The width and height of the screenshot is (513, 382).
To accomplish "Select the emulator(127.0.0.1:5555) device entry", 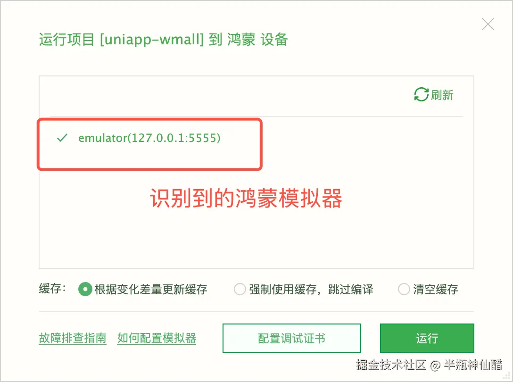I will (x=149, y=138).
